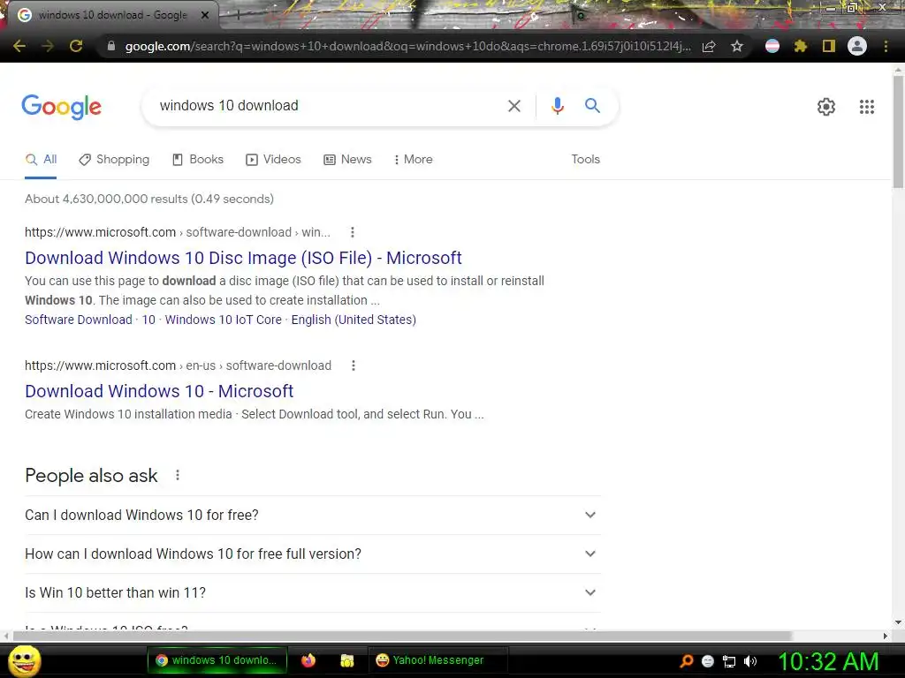
Task: Submit search with the magnifying glass
Action: [593, 106]
